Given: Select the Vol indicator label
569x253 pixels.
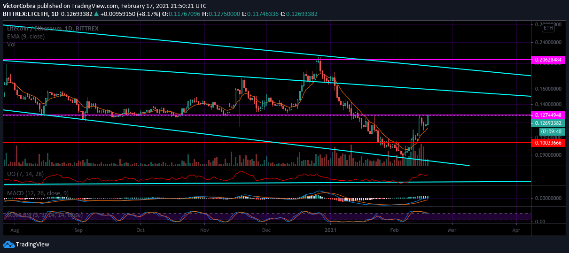Looking at the screenshot, I should [x=11, y=44].
